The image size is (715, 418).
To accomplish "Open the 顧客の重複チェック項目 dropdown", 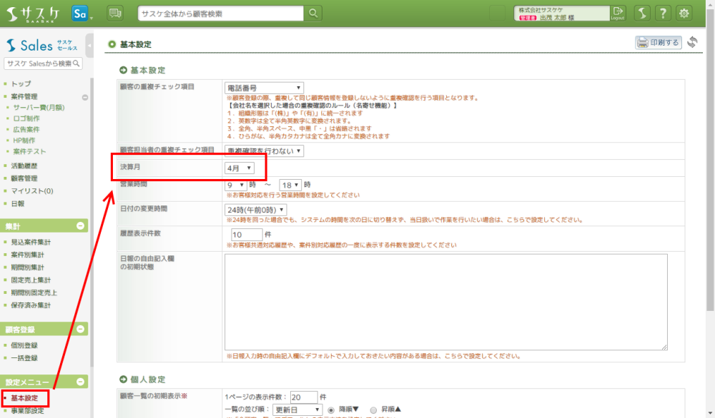I will coord(264,88).
